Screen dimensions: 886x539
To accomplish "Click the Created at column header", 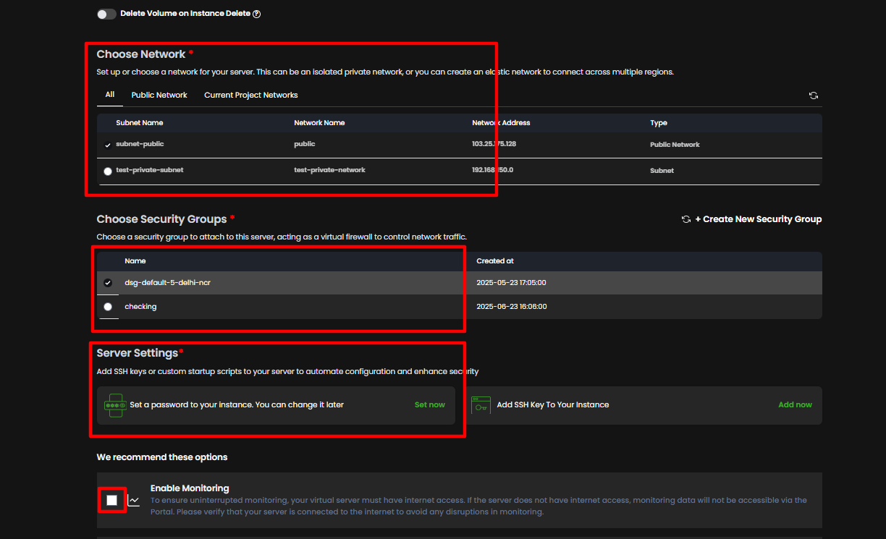I will (x=495, y=261).
